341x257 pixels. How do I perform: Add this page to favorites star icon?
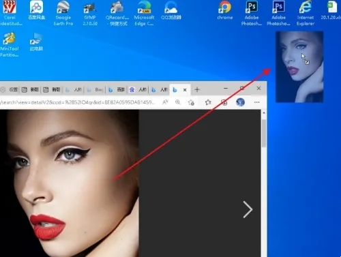[x=191, y=102]
